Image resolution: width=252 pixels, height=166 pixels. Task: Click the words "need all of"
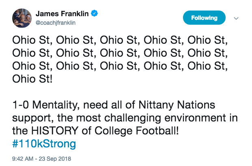(117, 106)
